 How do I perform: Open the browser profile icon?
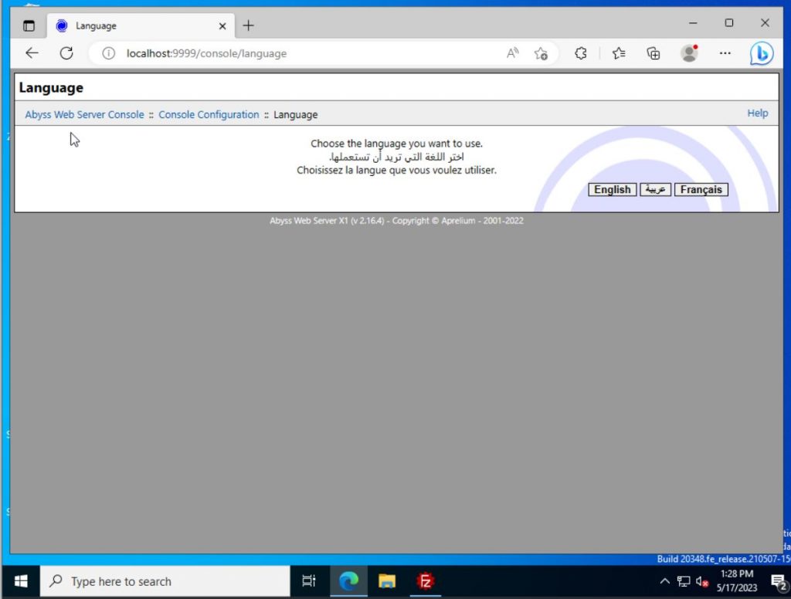coord(689,53)
